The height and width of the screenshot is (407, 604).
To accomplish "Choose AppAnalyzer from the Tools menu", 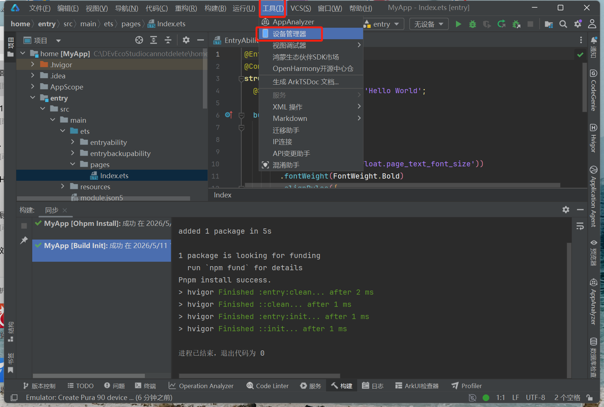I will click(x=311, y=22).
